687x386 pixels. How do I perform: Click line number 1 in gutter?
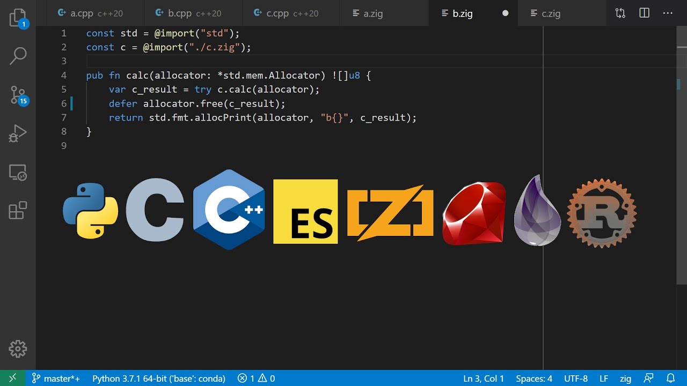click(64, 33)
